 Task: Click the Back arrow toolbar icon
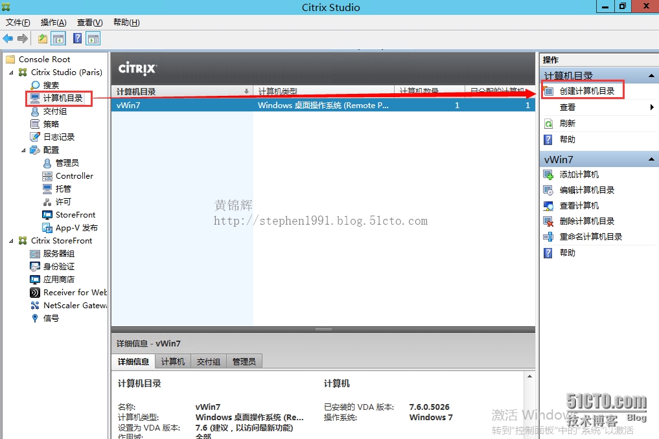pyautogui.click(x=8, y=39)
